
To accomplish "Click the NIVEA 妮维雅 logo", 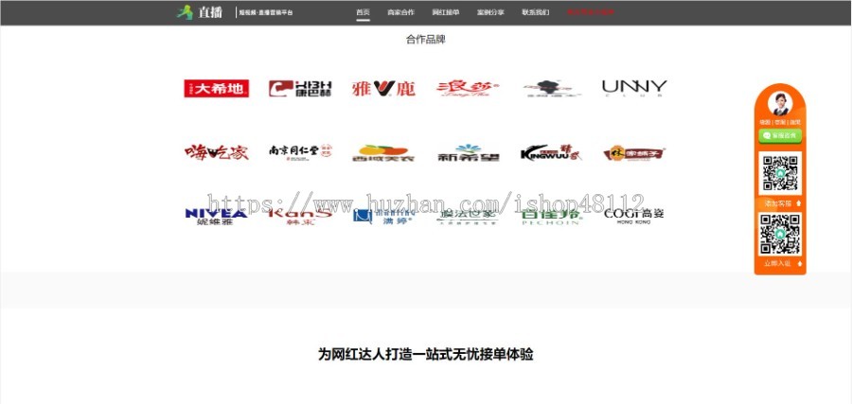I will pos(216,216).
